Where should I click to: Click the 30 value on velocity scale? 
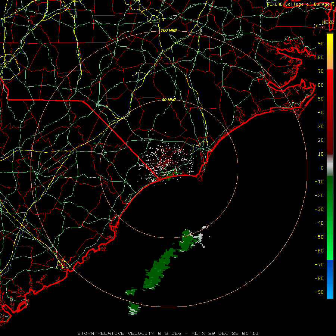[321, 127]
